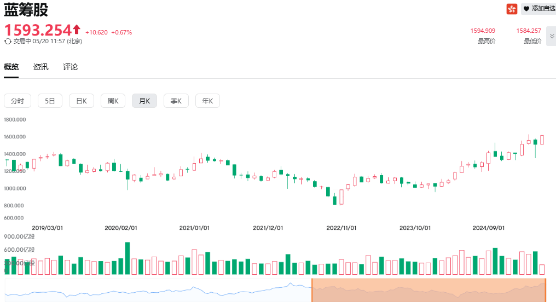Click the trading status 交易中 05/20 11:57
The image size is (556, 307).
(48, 42)
